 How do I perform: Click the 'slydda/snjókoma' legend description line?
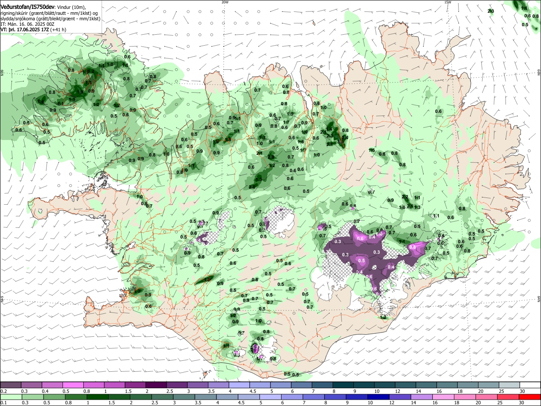point(50,19)
